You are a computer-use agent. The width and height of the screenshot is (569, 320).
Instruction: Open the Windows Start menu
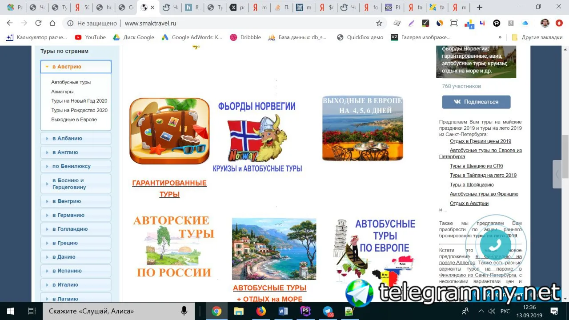[x=11, y=311]
